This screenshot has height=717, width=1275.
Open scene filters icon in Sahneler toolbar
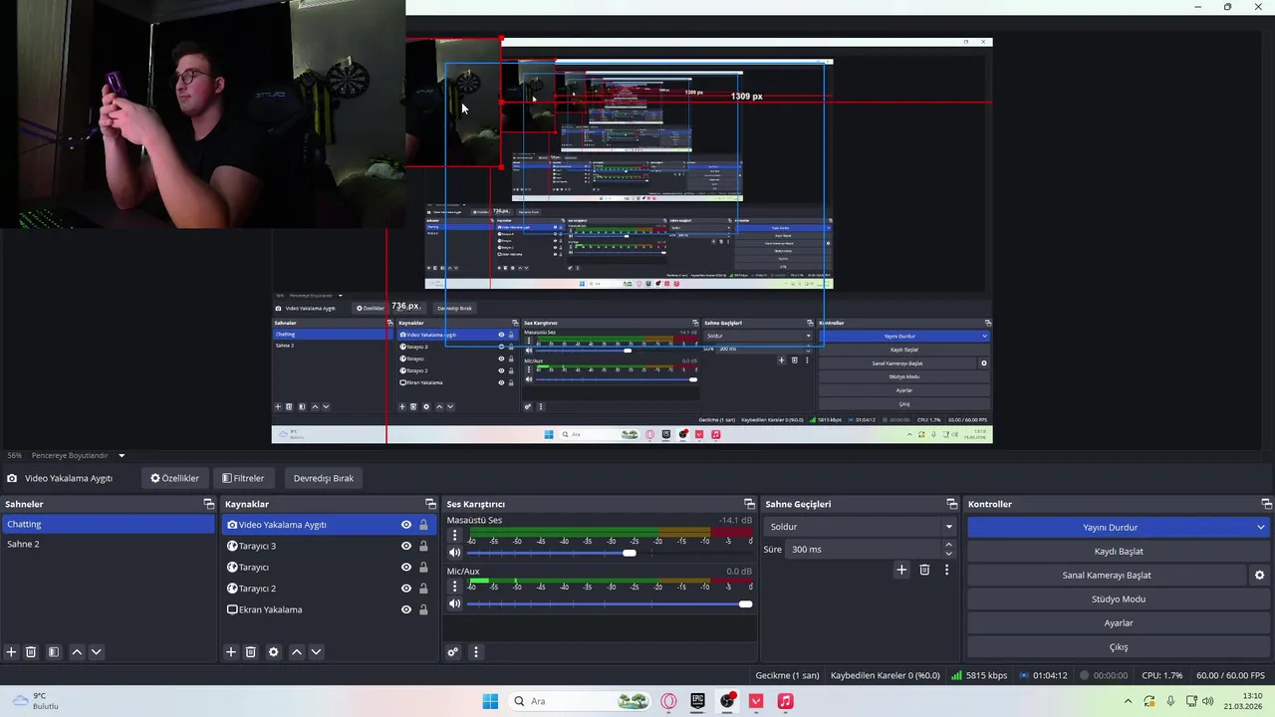(x=54, y=652)
